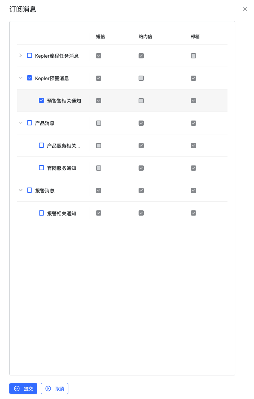Collapse the 产品消息 group
254x399 pixels.
coord(21,123)
